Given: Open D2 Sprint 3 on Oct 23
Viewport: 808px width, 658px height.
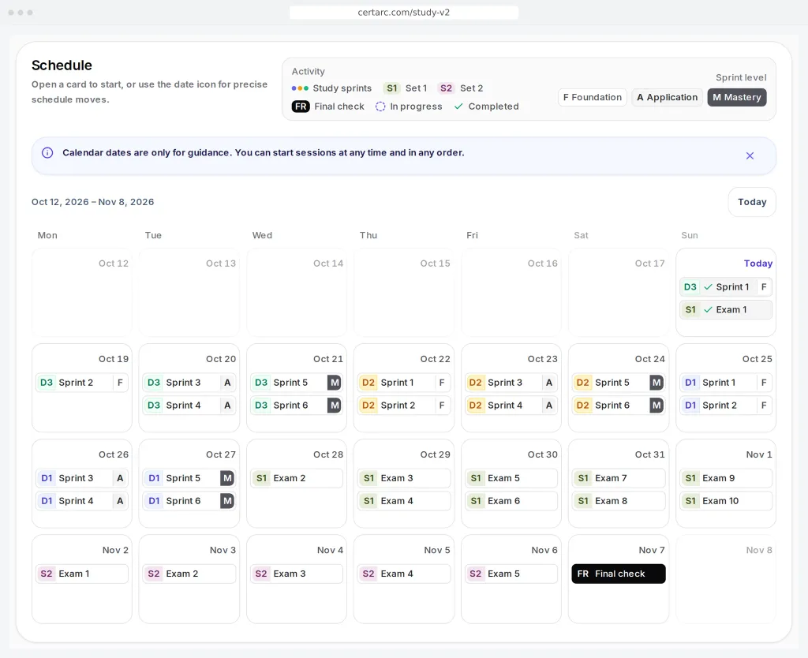Looking at the screenshot, I should pos(511,383).
